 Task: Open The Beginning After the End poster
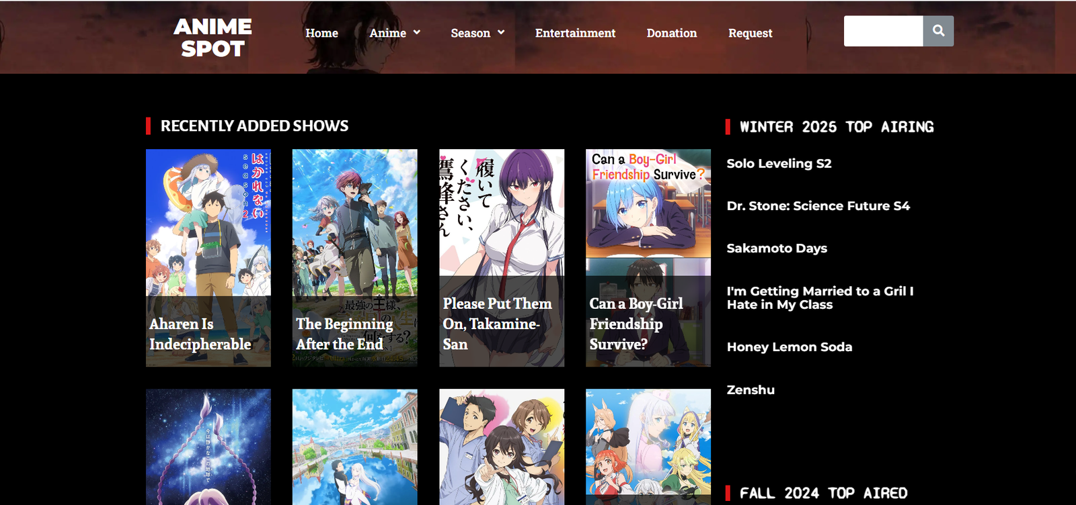click(x=354, y=257)
